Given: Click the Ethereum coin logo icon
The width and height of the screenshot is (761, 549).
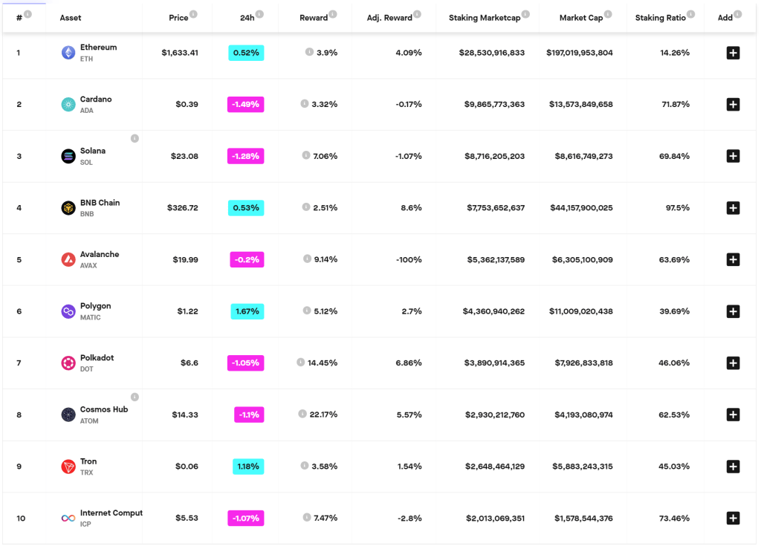Looking at the screenshot, I should pos(68,53).
